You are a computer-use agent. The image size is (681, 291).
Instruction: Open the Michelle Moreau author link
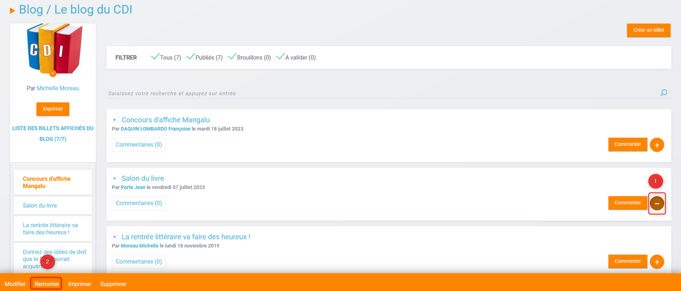(x=58, y=88)
